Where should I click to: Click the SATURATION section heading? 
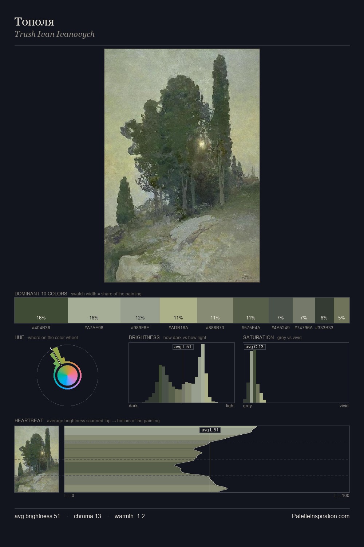click(258, 337)
